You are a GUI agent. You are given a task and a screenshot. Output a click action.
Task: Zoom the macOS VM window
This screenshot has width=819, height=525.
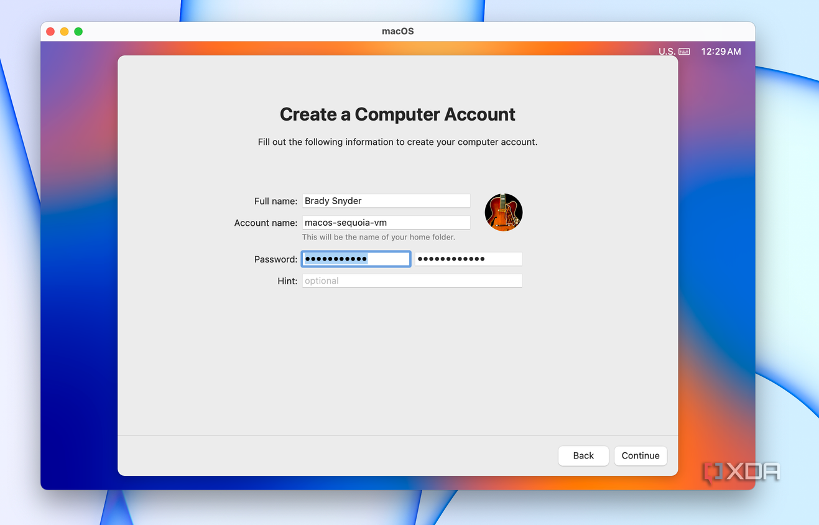point(78,32)
